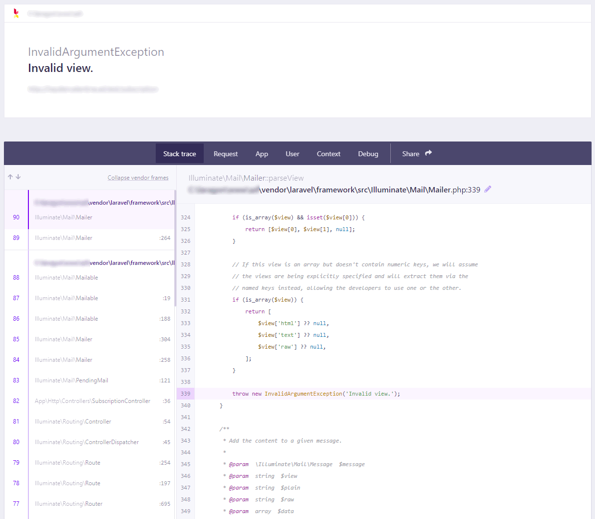Click the down arrow frame navigation icon

pyautogui.click(x=18, y=177)
